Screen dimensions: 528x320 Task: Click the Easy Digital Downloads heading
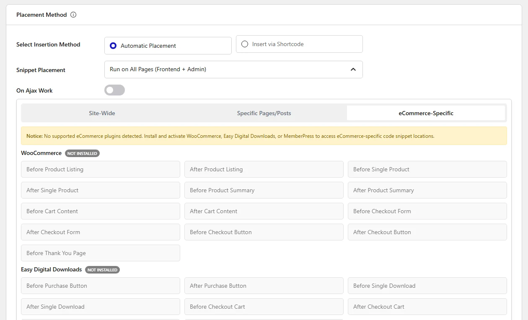(x=51, y=269)
